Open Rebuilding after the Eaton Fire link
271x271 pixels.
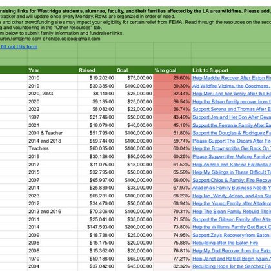pyautogui.click(x=225, y=243)
